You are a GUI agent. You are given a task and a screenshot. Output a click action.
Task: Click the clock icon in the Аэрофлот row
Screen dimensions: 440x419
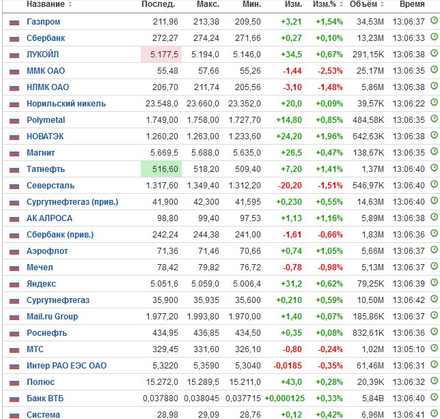[x=434, y=250]
